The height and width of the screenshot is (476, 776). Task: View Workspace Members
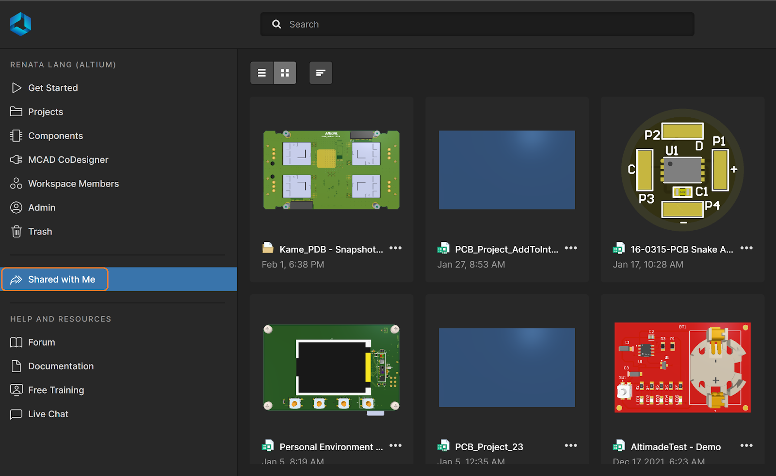point(74,183)
